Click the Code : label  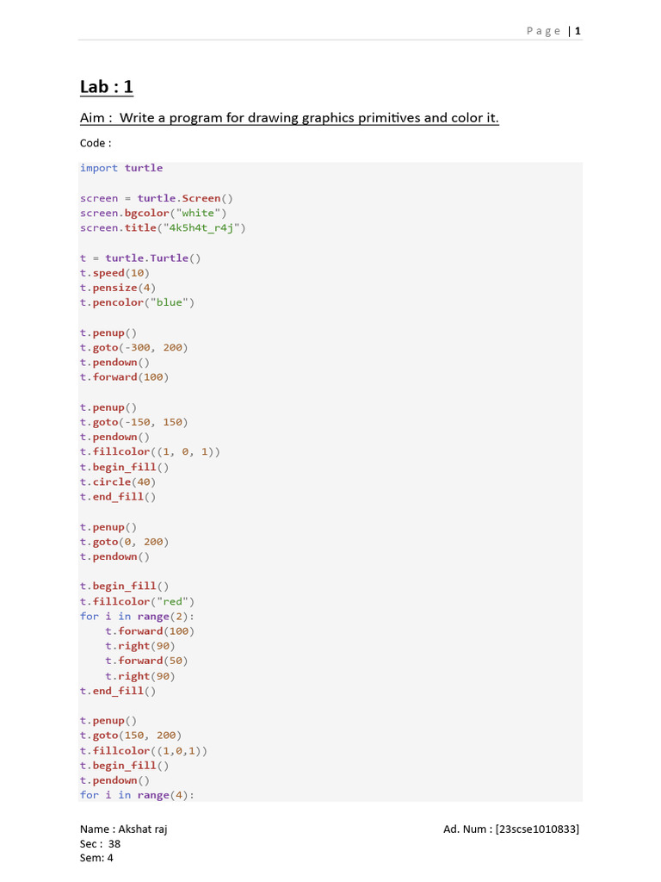click(96, 143)
